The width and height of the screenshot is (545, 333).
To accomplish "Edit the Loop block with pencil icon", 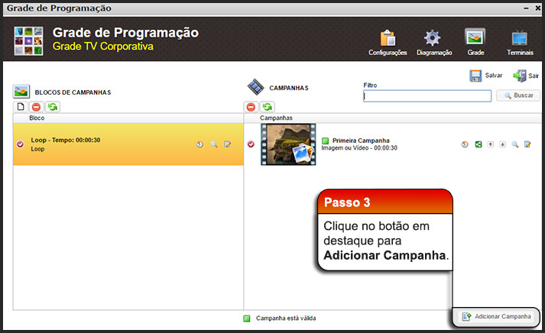I will click(x=228, y=144).
